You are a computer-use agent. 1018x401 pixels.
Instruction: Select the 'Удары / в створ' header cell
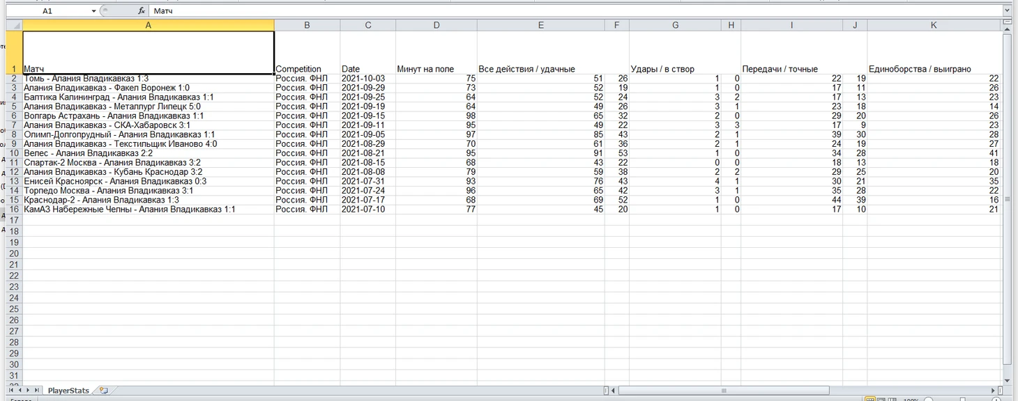click(x=675, y=52)
